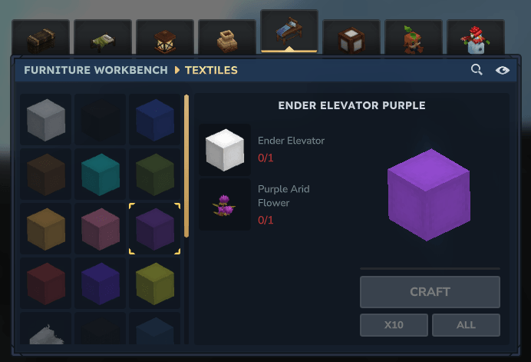This screenshot has height=362, width=531.
Task: Select the light gray elevator block
Action: (x=46, y=119)
